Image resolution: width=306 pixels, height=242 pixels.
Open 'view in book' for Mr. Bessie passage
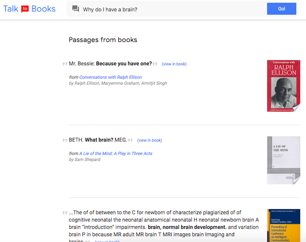coord(174,64)
